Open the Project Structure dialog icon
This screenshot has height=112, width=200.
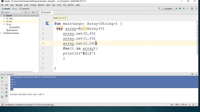point(192,8)
